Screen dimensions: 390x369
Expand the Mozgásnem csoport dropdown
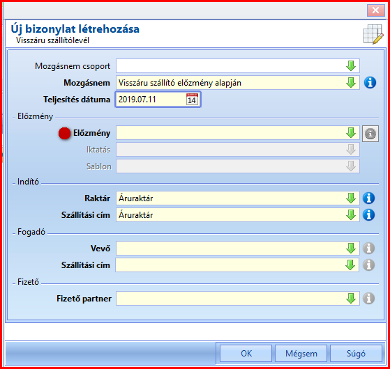point(351,66)
